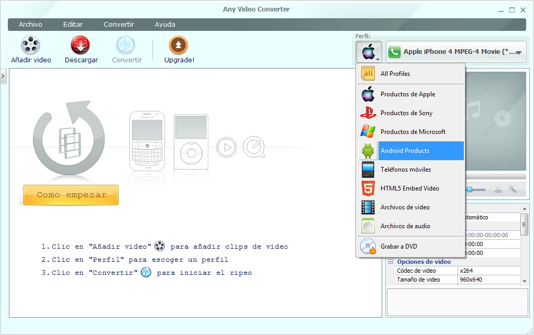The width and height of the screenshot is (534, 335).
Task: Click the settings panel scrollbar down arrow
Action: (525, 281)
